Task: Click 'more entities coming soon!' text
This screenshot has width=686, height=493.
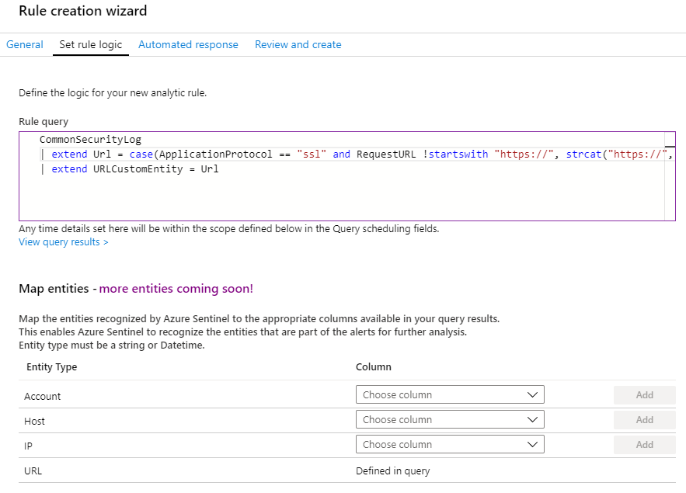Action: (x=176, y=289)
